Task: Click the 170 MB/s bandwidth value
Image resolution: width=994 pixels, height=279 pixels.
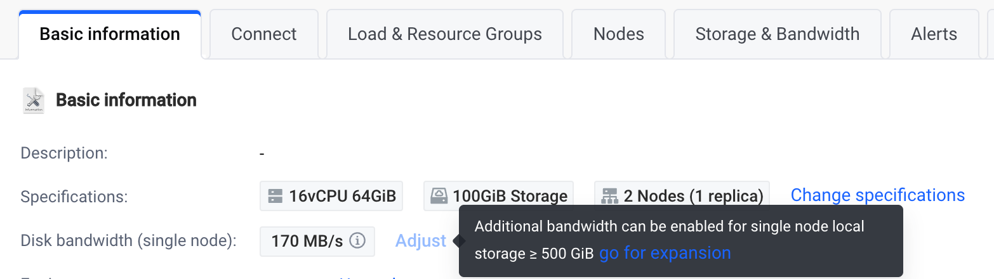Action: coord(307,241)
